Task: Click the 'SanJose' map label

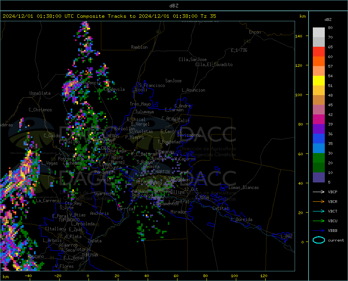Action: point(173,81)
